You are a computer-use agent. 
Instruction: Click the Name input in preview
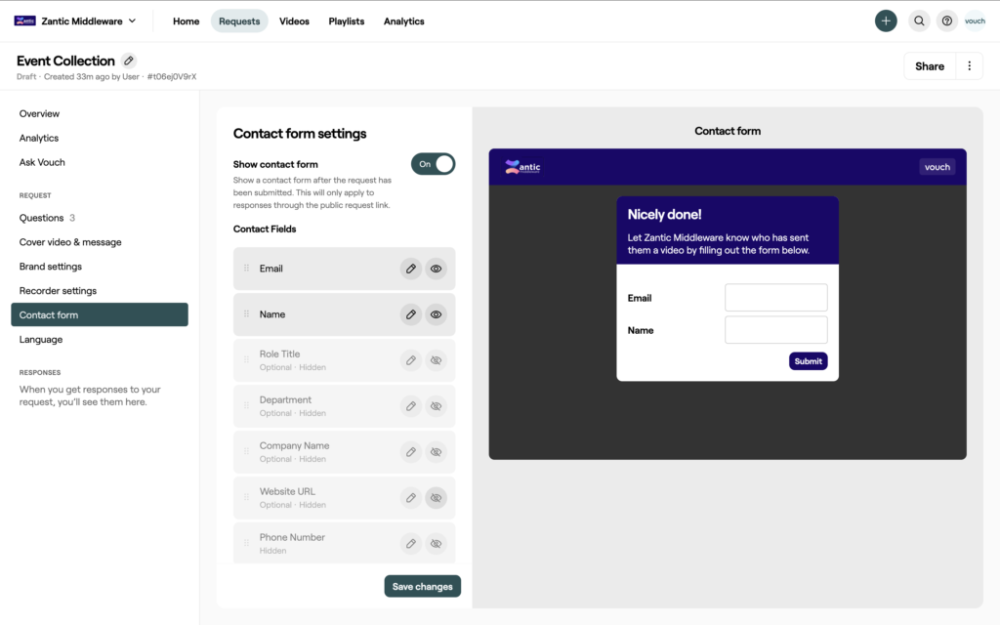776,330
